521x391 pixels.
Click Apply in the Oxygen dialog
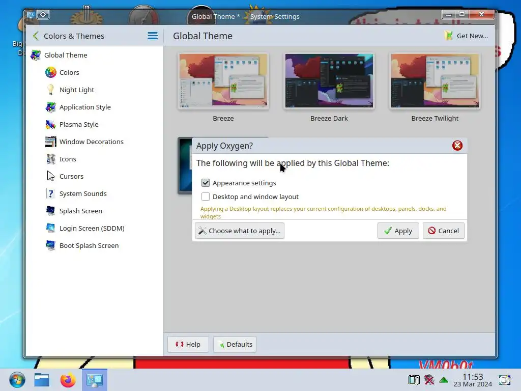398,231
